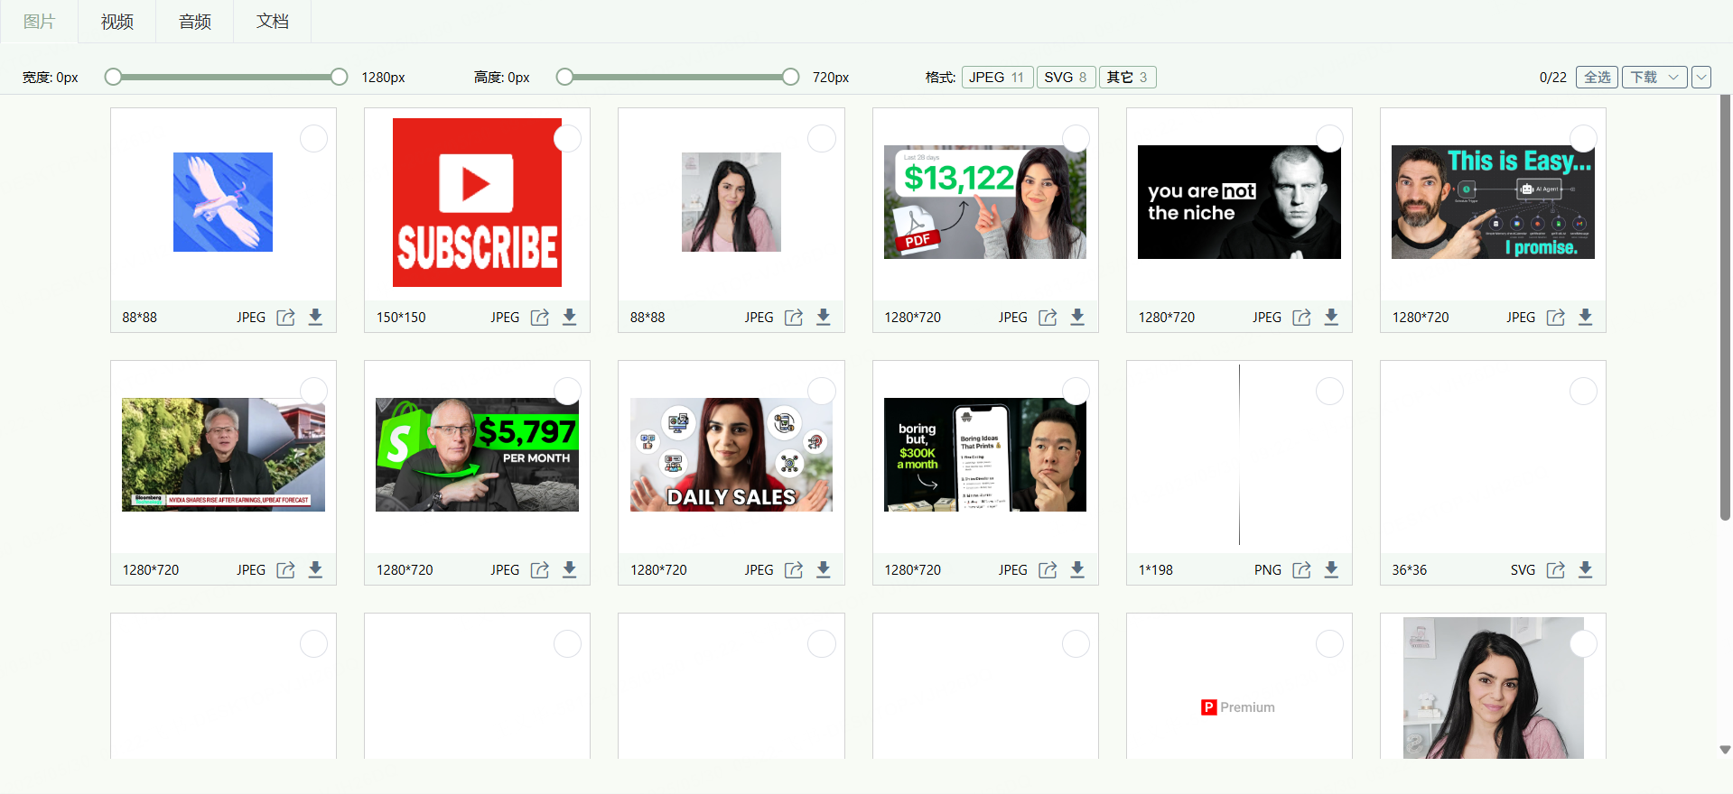Open the $13,122 PDF thumbnail in new tab
The width and height of the screenshot is (1733, 794).
pyautogui.click(x=1048, y=318)
